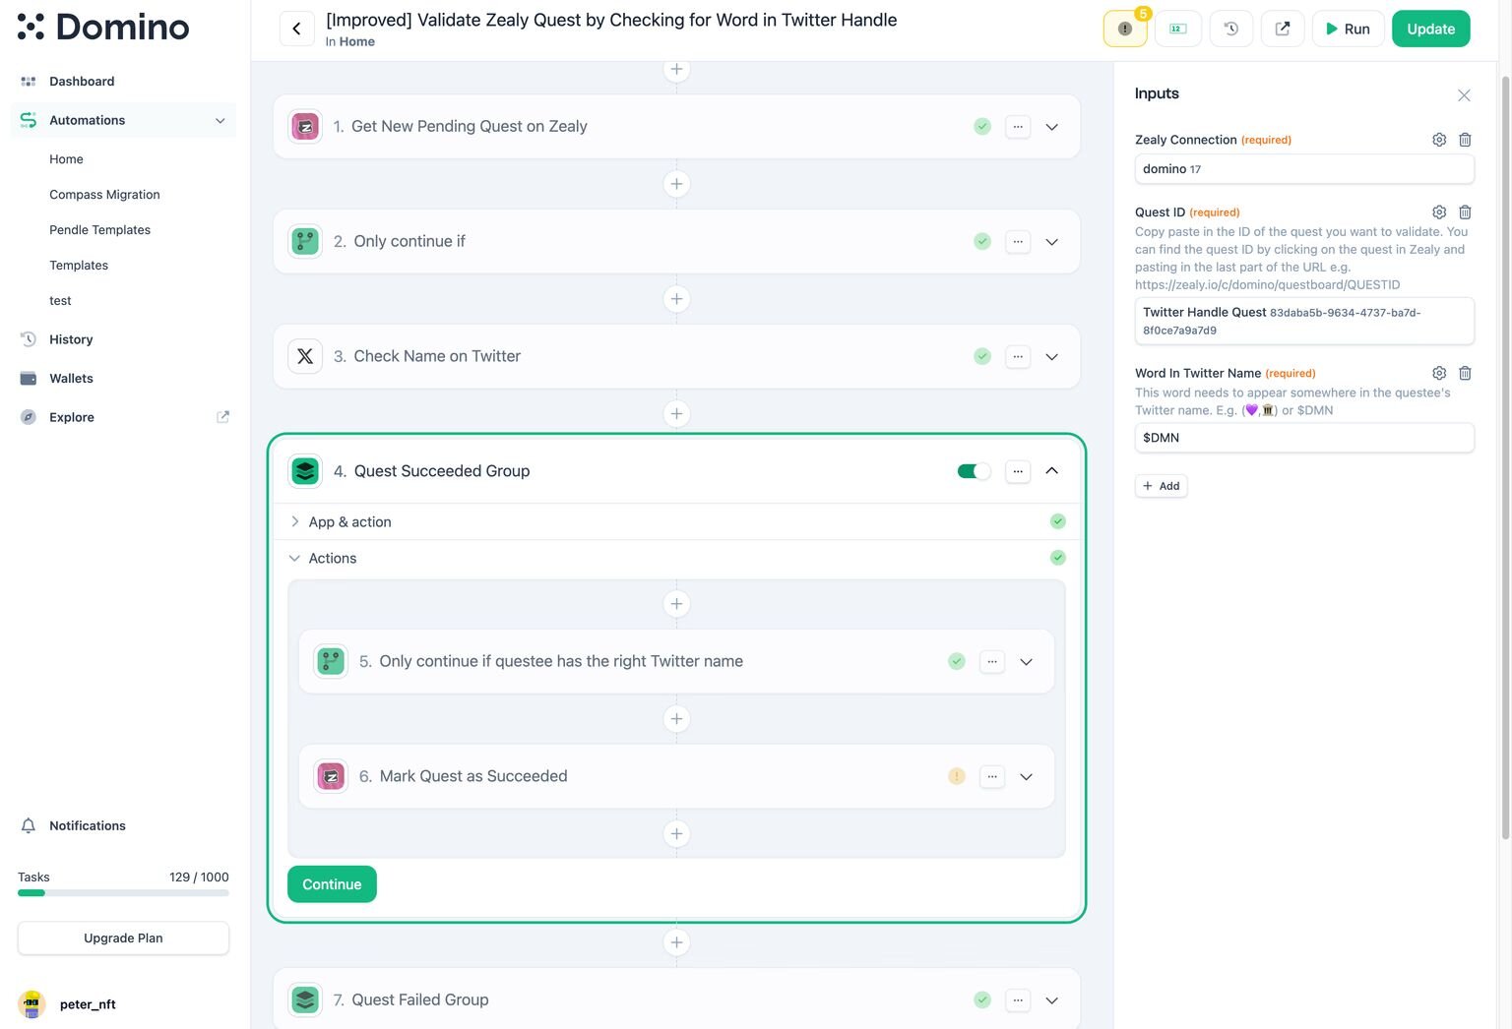Image resolution: width=1512 pixels, height=1029 pixels.
Task: Follow the Home breadcrumb link
Action: pyautogui.click(x=357, y=41)
